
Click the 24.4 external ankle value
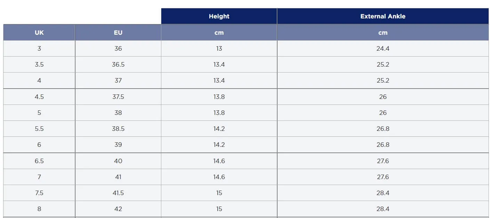coord(383,49)
